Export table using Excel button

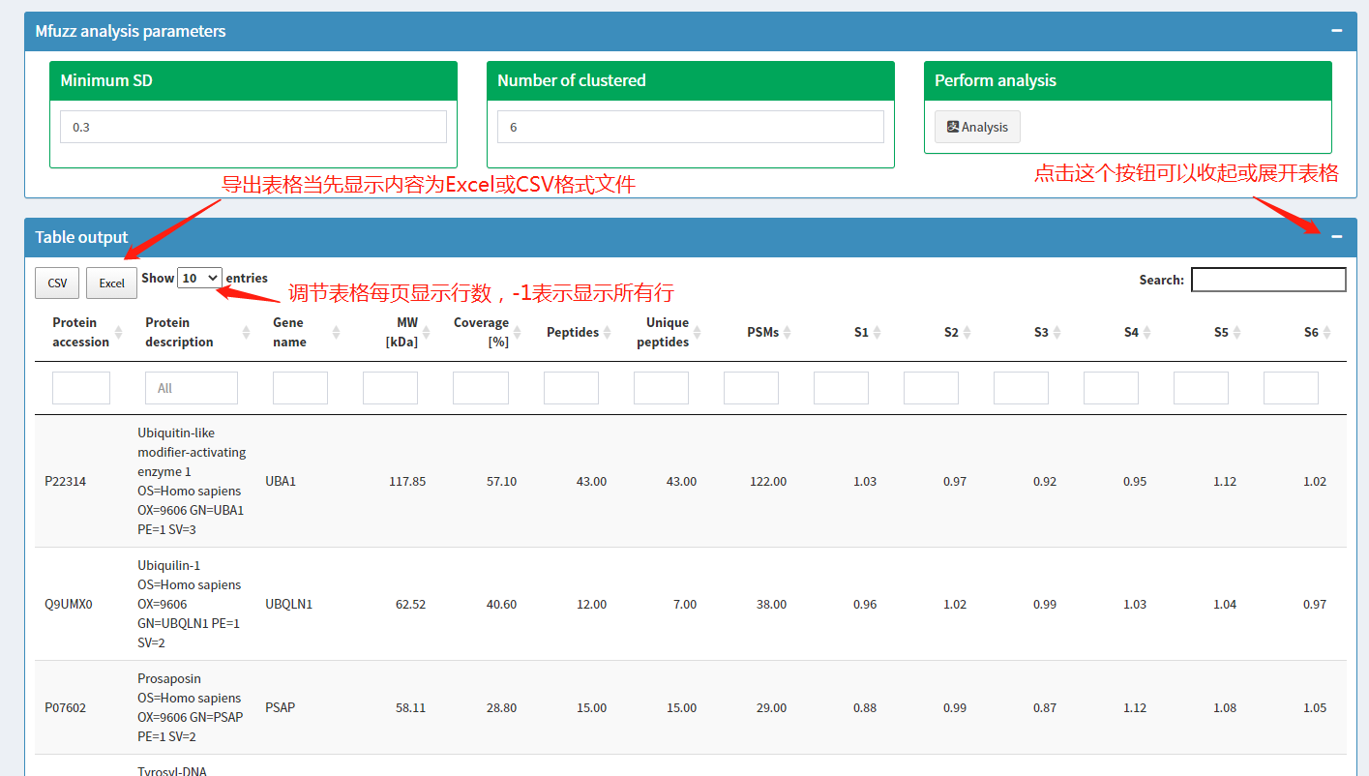pos(111,284)
